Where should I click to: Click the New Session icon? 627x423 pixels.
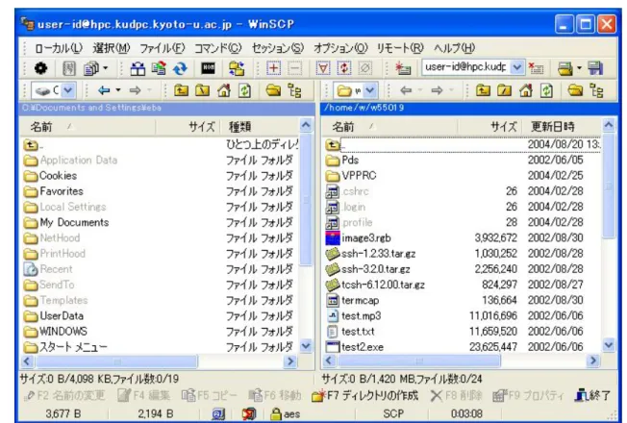[x=403, y=68]
